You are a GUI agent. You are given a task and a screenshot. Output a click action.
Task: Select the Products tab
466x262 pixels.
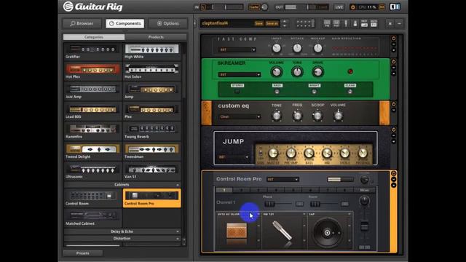pos(156,37)
